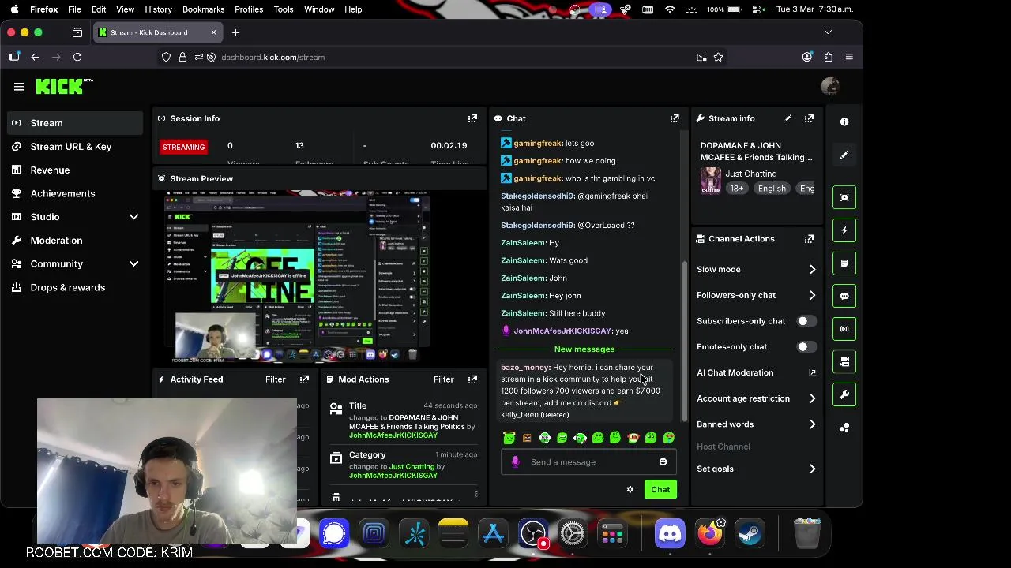Open Account age restriction options
Image resolution: width=1011 pixels, height=568 pixels.
[757, 398]
